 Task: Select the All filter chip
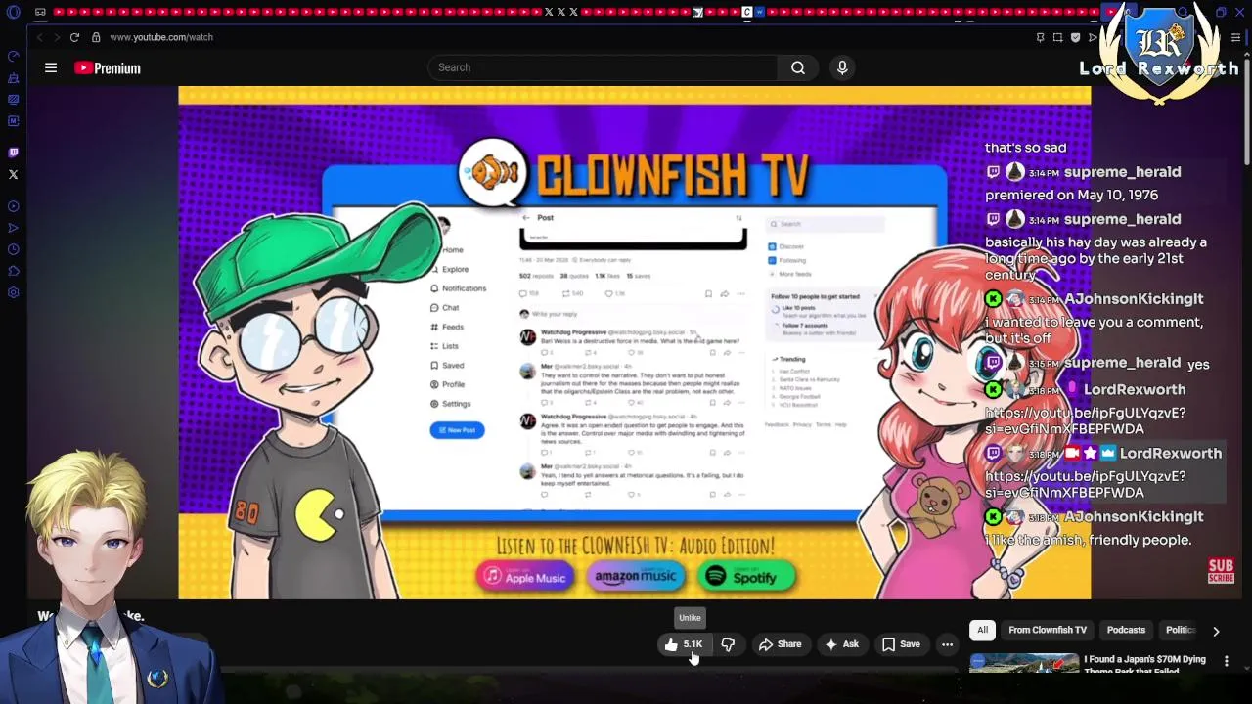tap(982, 631)
